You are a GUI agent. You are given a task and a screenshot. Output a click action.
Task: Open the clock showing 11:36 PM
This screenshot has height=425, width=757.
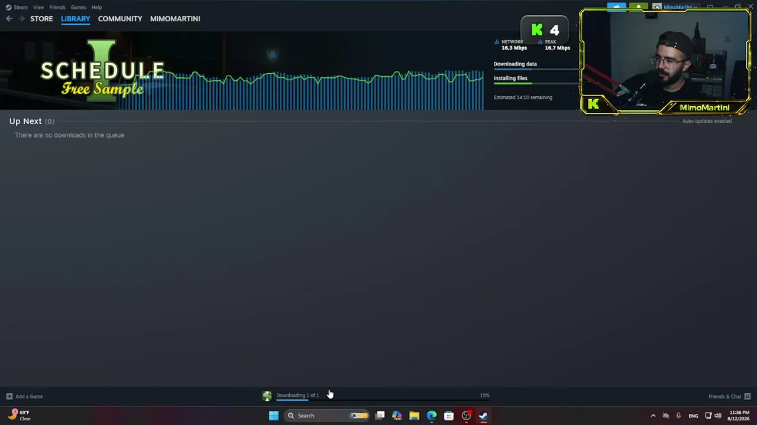pos(739,416)
